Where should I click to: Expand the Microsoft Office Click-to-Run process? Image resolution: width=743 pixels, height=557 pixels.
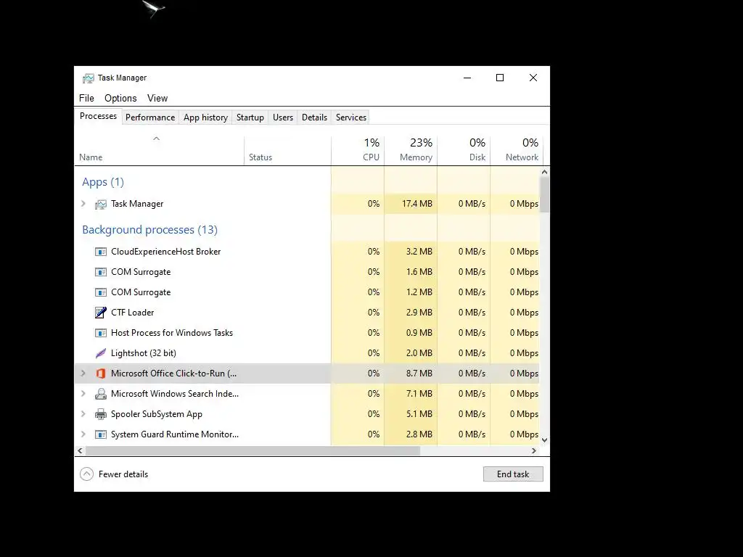(83, 374)
